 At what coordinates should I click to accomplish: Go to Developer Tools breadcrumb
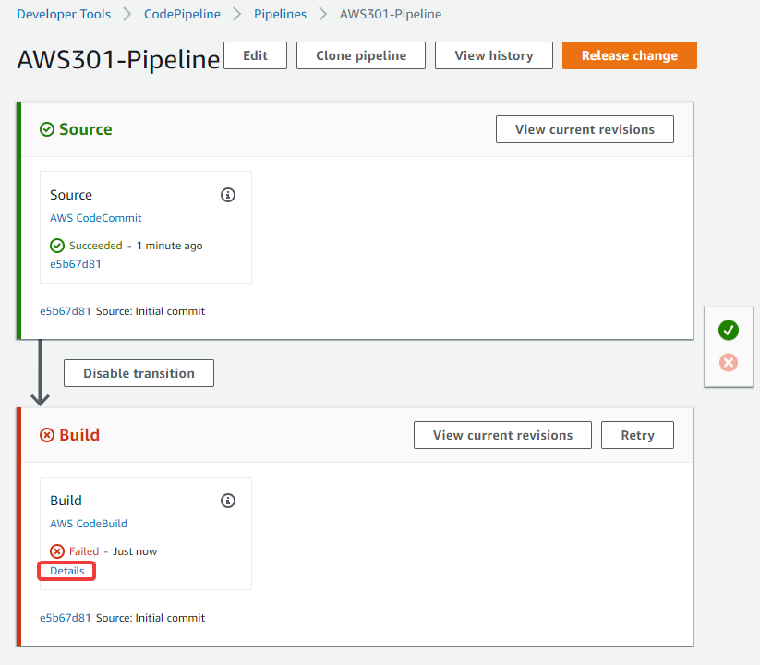(64, 14)
